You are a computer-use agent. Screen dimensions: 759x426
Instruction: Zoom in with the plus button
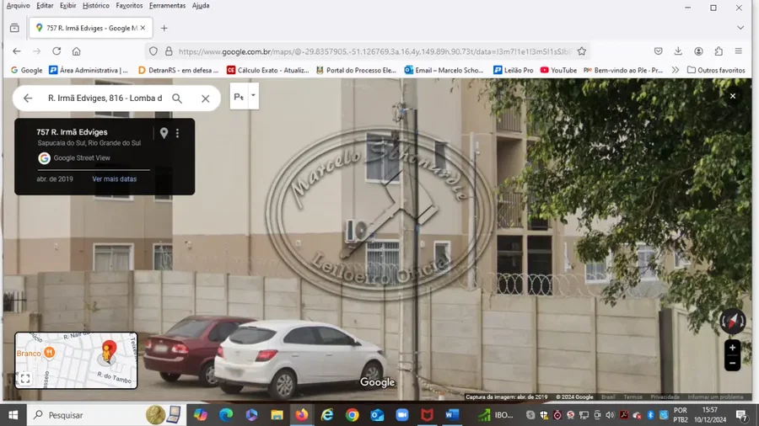tap(732, 348)
